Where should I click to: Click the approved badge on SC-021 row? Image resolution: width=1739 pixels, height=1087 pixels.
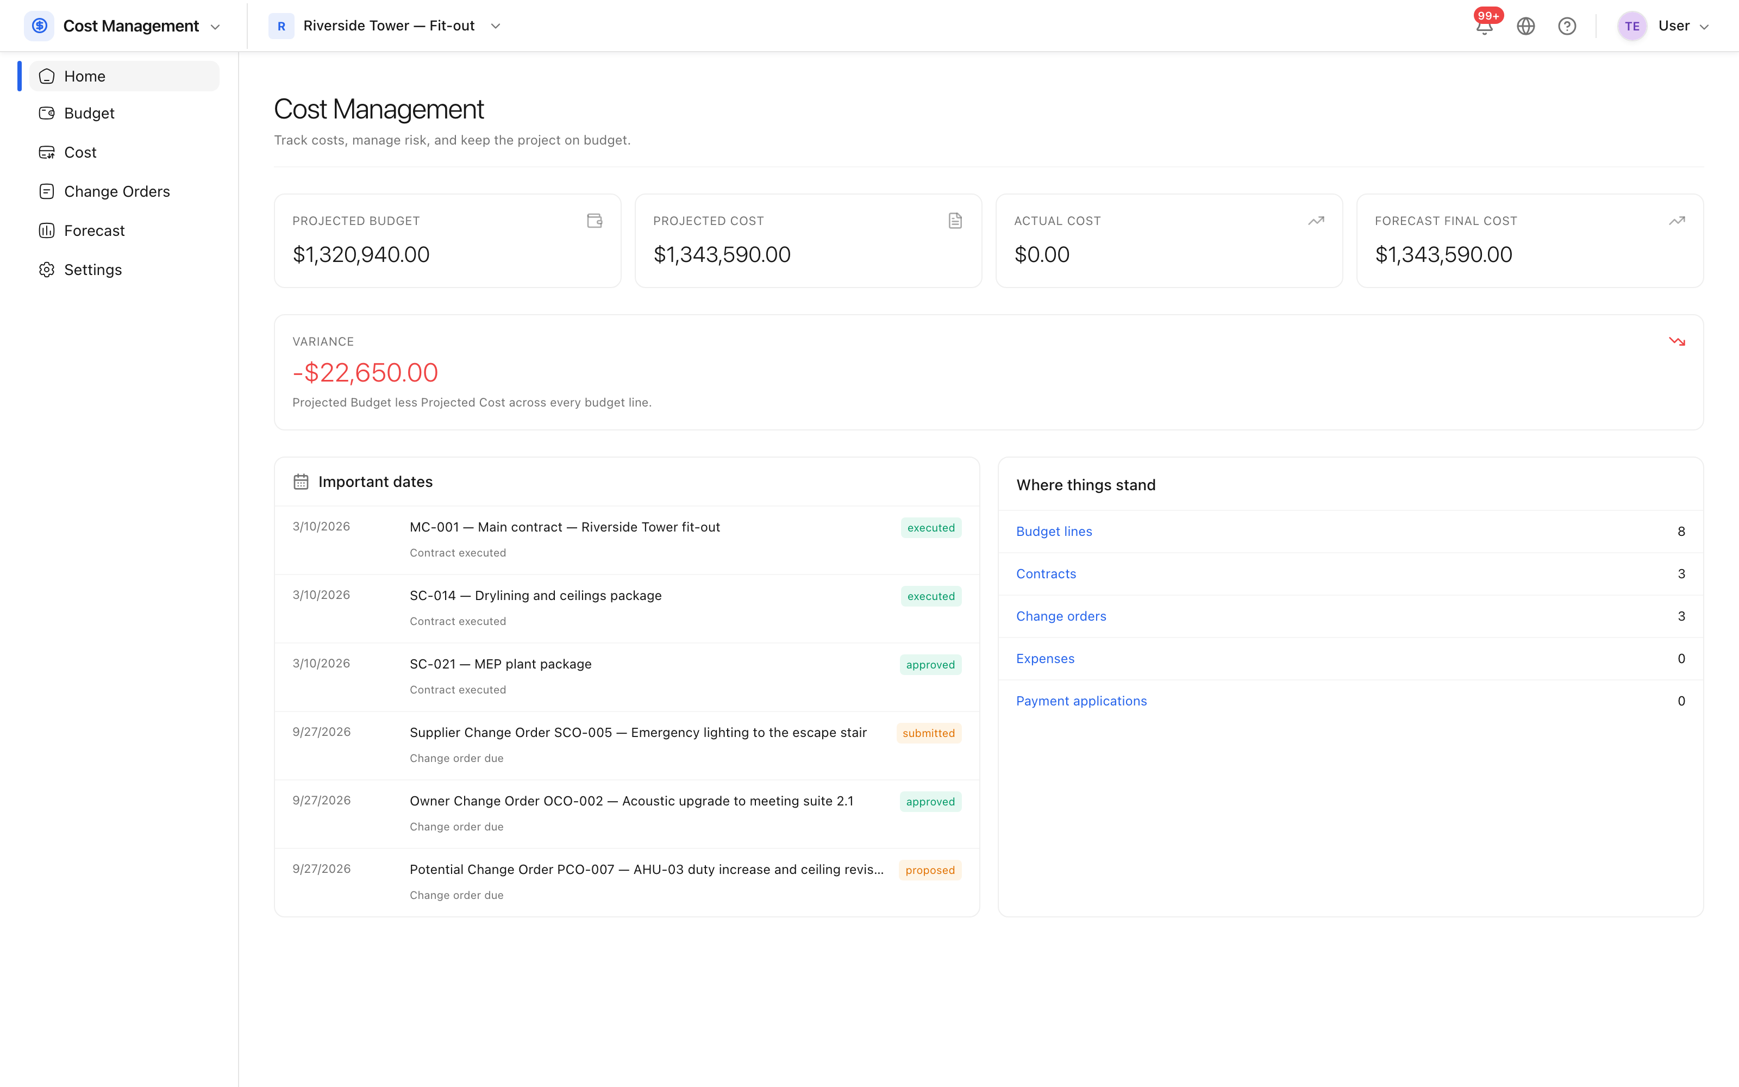[930, 665]
